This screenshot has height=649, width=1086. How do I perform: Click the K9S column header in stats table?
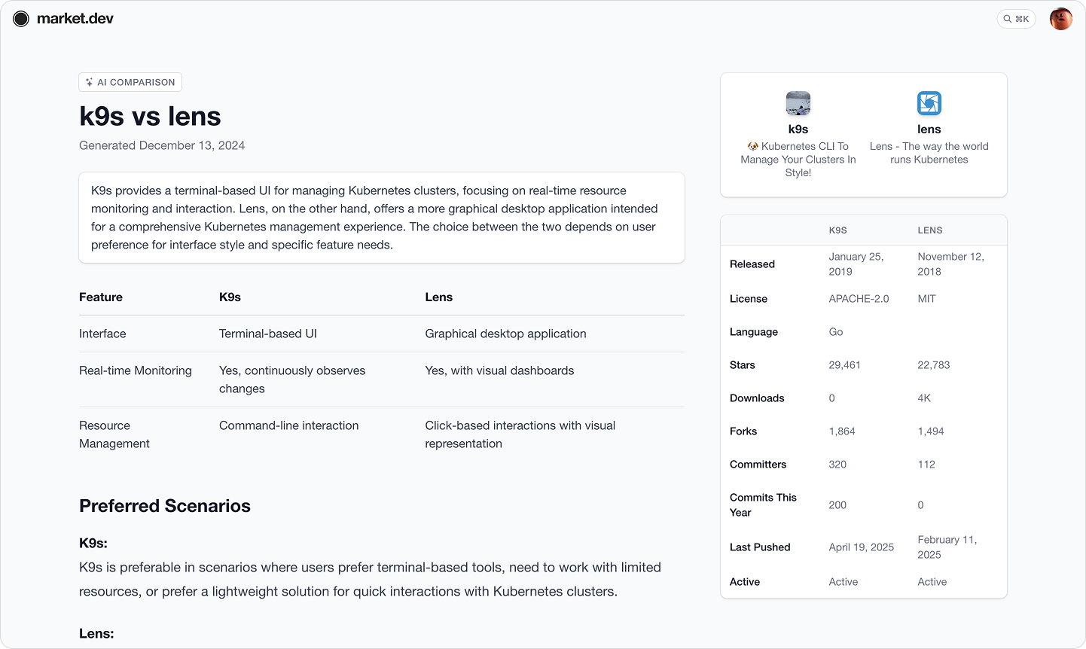point(838,230)
